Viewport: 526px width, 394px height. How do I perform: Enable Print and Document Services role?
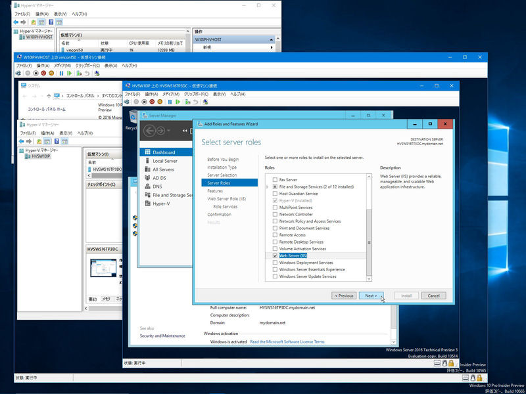275,228
